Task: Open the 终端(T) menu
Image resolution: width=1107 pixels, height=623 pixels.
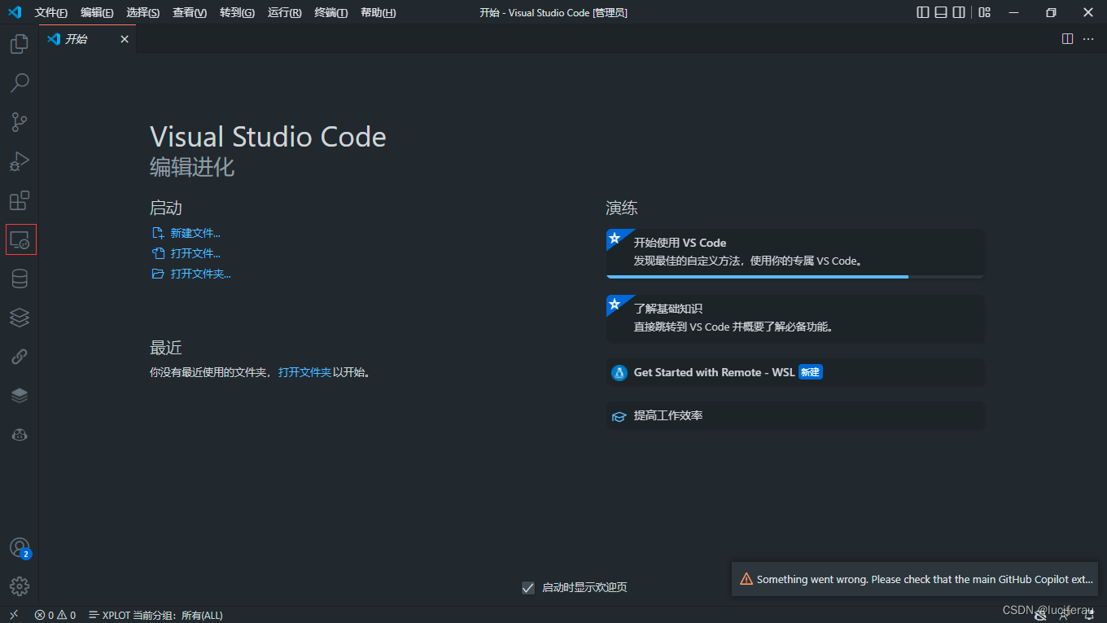Action: 330,12
